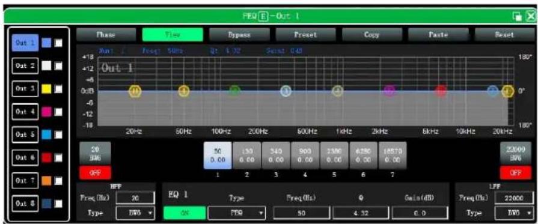Viewport: 538px width, 224px height.
Task: Toggle the Out 6 checkbox
Action: click(59, 157)
